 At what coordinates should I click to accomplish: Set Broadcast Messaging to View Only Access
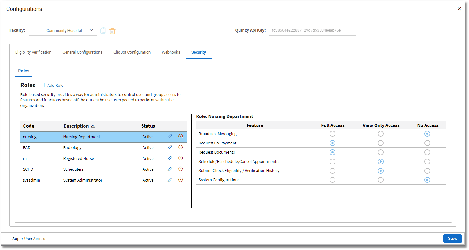coord(380,134)
